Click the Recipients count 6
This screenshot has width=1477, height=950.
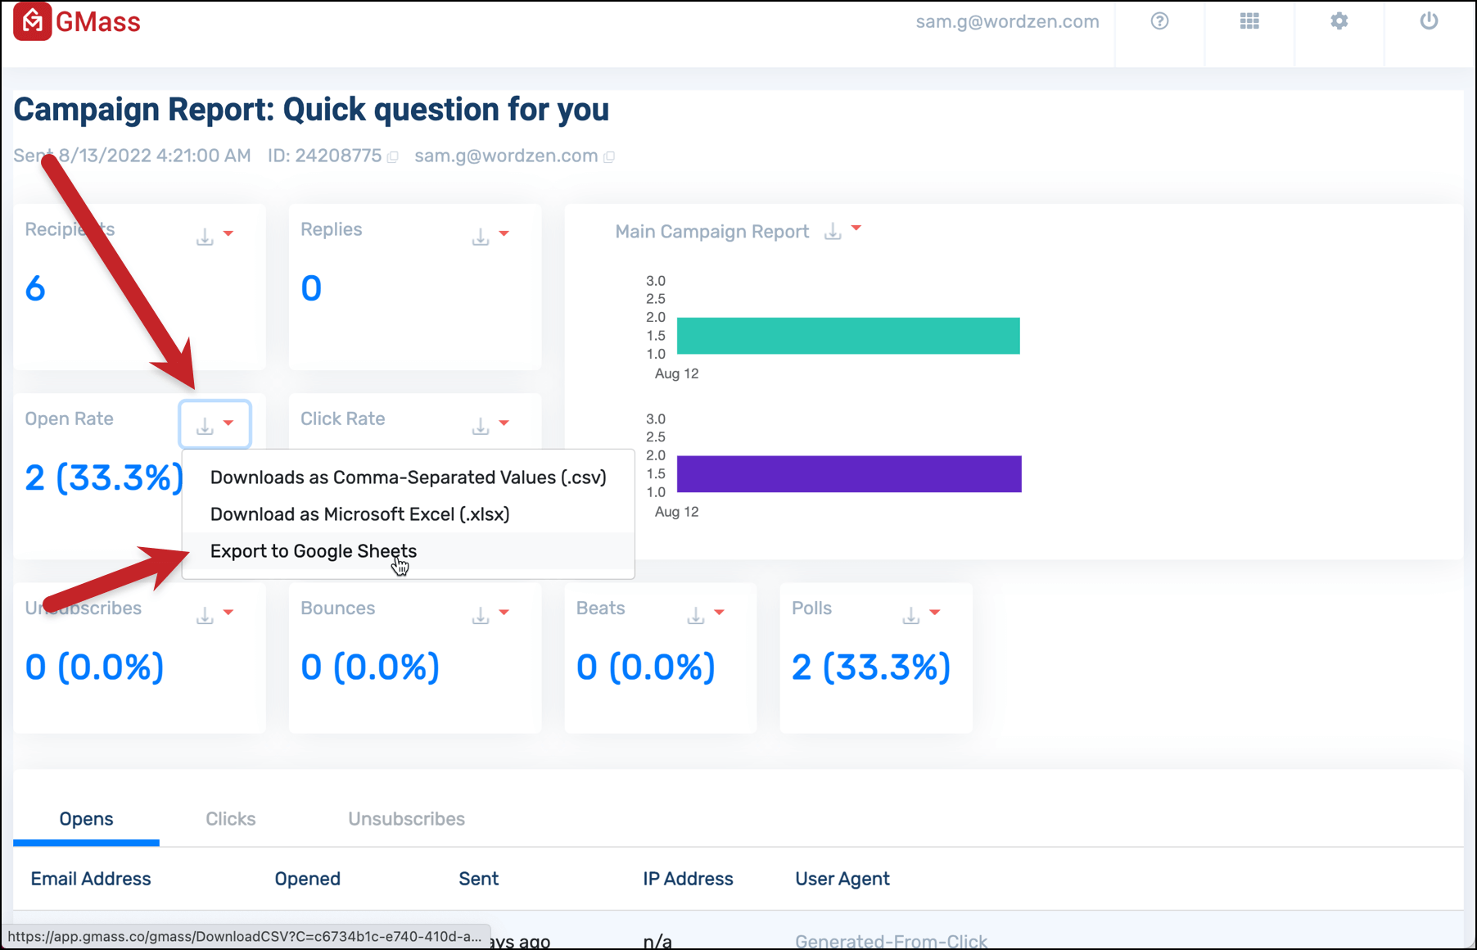35,288
